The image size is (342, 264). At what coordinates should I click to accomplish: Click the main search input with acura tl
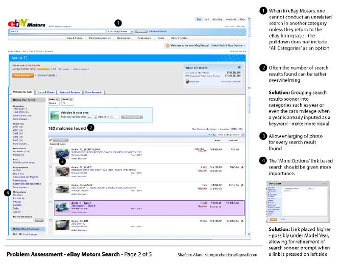tap(58, 32)
